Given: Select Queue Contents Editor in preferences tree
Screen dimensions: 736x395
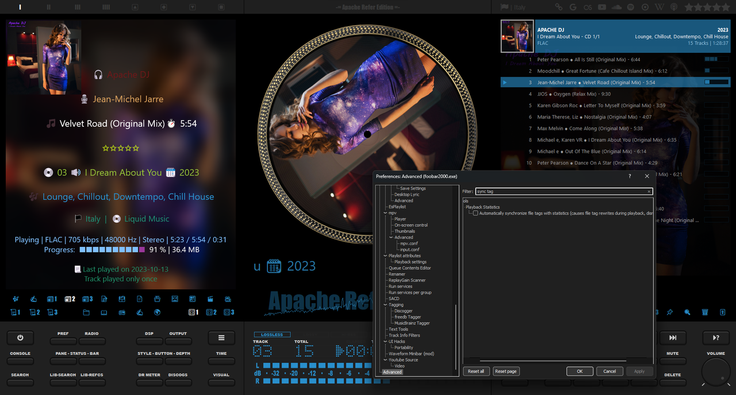Looking at the screenshot, I should click(410, 268).
